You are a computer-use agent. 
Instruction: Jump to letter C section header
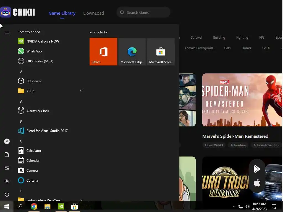click(x=21, y=141)
